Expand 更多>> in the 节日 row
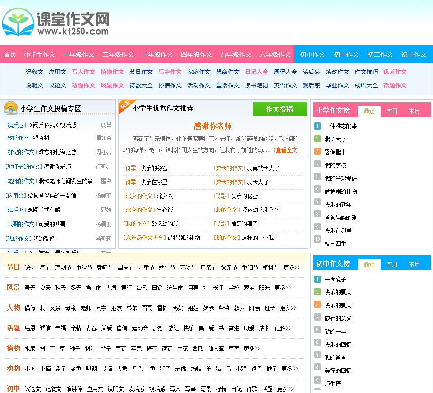The height and width of the screenshot is (393, 433). click(292, 267)
